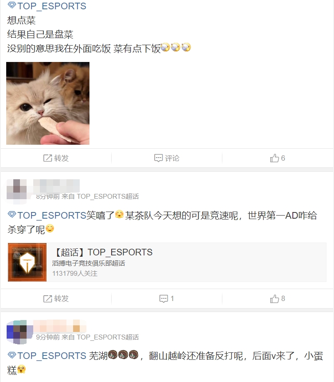The height and width of the screenshot is (382, 334).
Task: Open the TOP_ESPORTS link before 笑嘻了
Action: click(52, 216)
